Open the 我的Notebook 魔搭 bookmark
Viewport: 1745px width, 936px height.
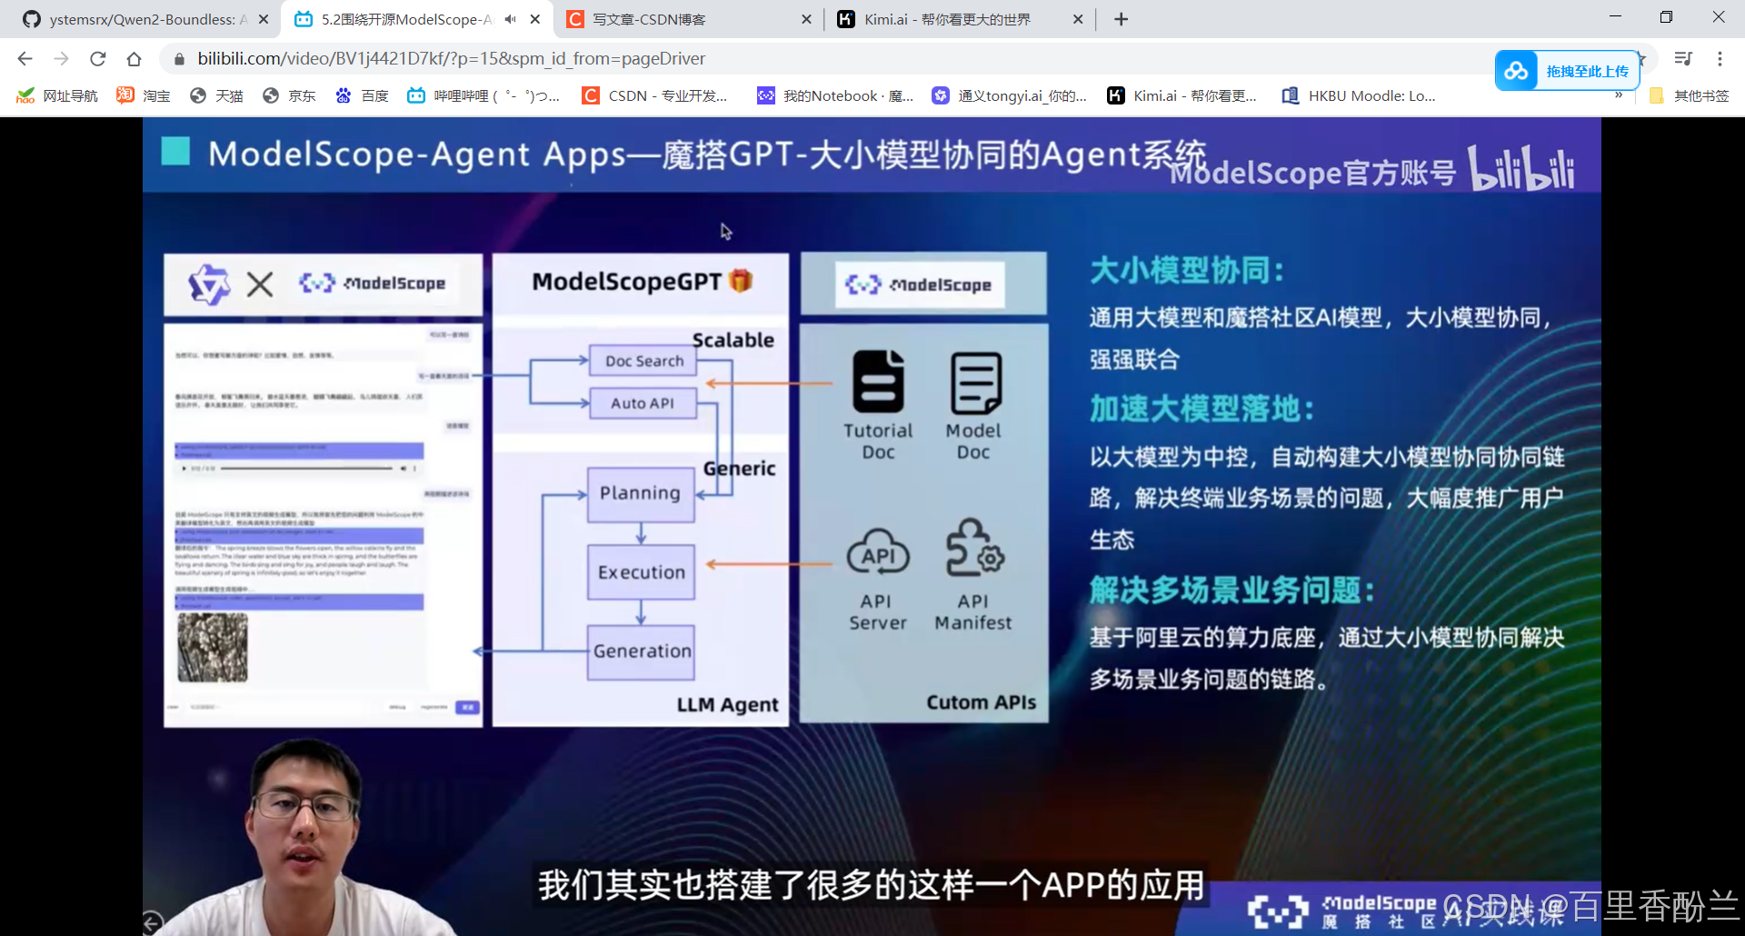836,95
